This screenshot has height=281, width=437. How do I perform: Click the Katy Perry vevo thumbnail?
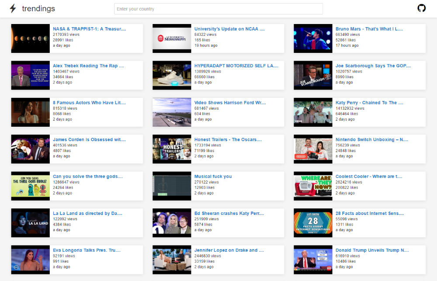[x=313, y=112]
